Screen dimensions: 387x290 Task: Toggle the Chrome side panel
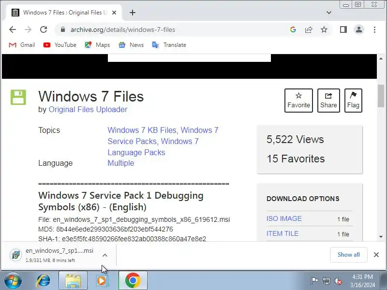343,29
